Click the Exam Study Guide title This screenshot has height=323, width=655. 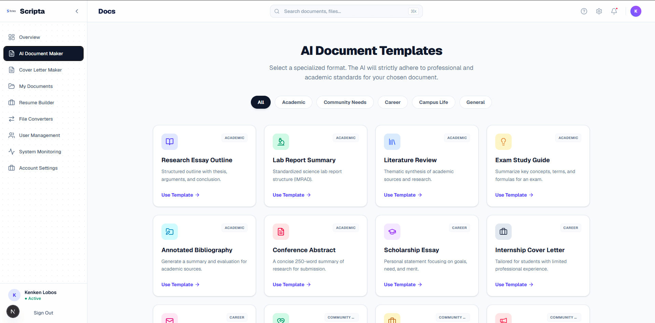[x=523, y=160]
